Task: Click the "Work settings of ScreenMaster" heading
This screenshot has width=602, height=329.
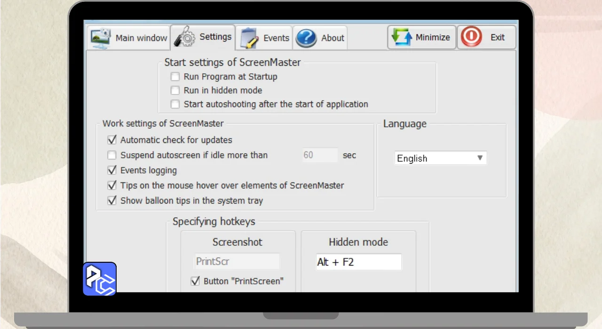Action: pos(163,124)
